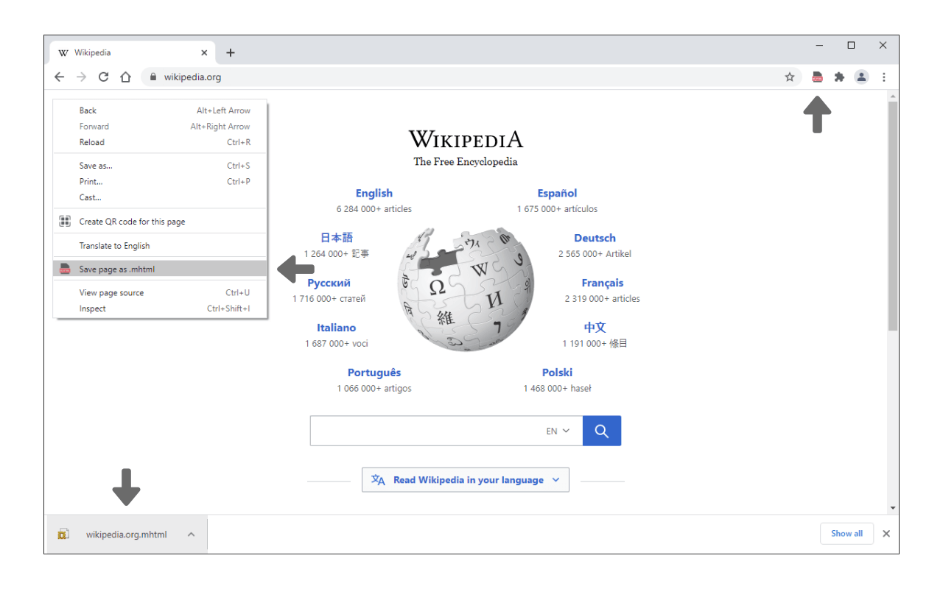Open the Русский Wikipedia link

pyautogui.click(x=329, y=283)
